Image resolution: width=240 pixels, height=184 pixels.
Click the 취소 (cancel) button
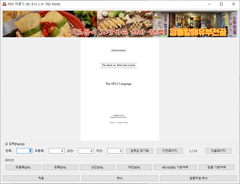[x=120, y=178]
